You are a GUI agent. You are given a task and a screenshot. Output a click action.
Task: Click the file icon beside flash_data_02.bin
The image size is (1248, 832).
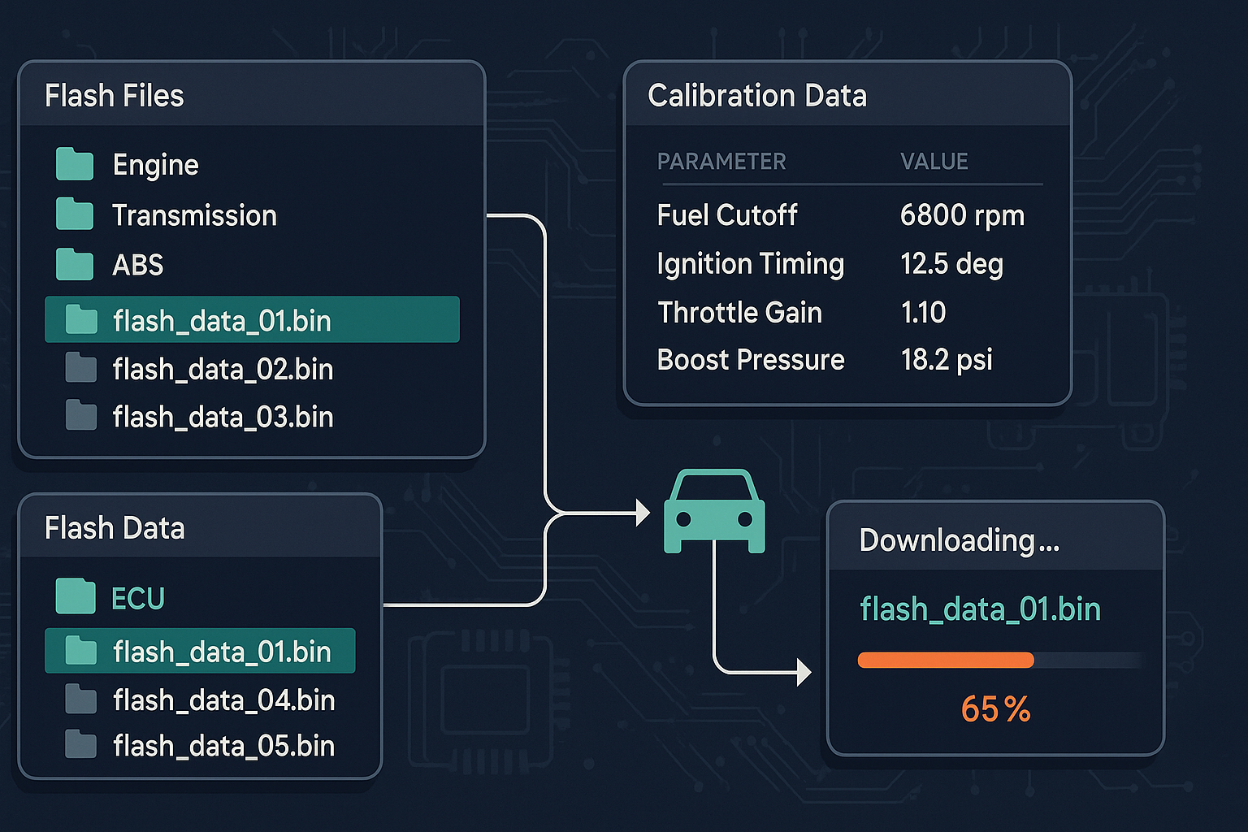(80, 367)
